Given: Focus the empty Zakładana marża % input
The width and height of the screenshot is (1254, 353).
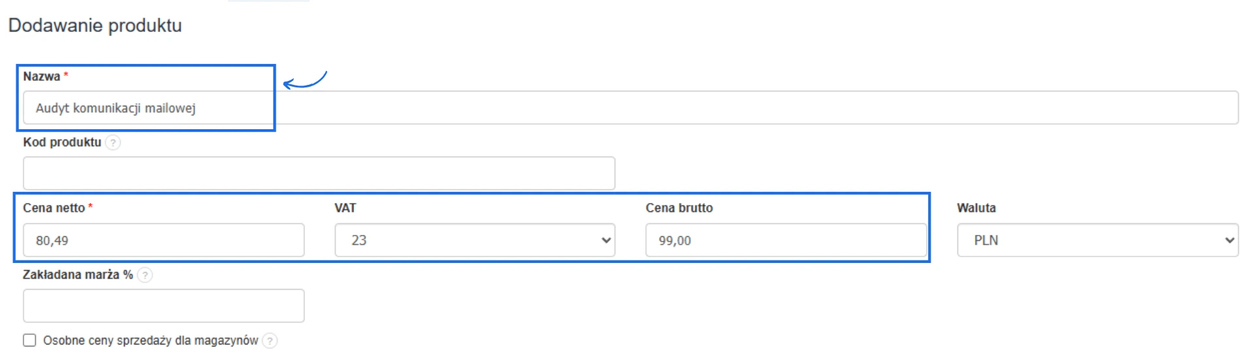Looking at the screenshot, I should pyautogui.click(x=163, y=306).
